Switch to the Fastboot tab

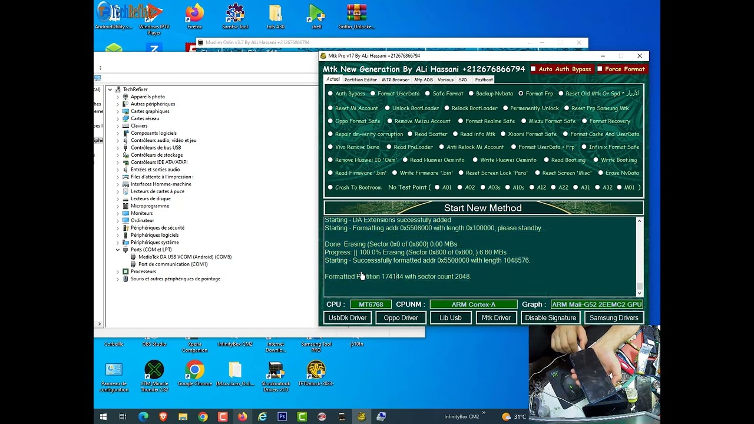pos(484,80)
